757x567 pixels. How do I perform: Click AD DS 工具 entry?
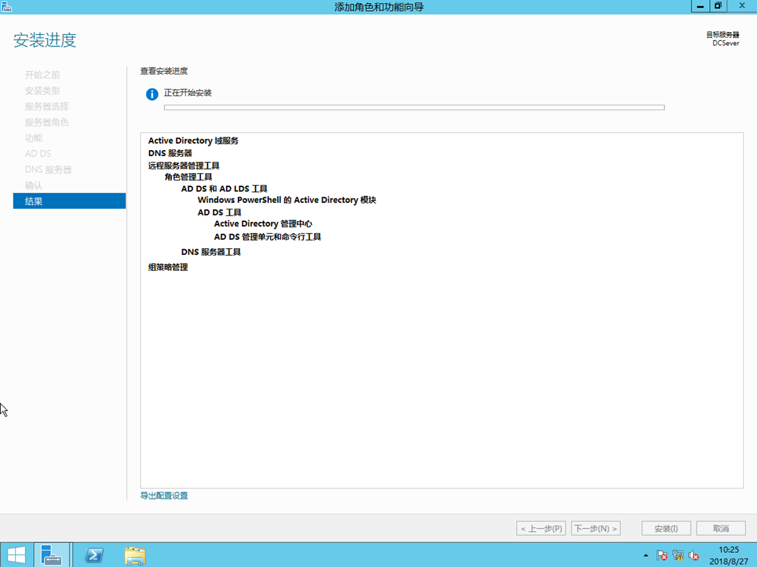tap(219, 212)
